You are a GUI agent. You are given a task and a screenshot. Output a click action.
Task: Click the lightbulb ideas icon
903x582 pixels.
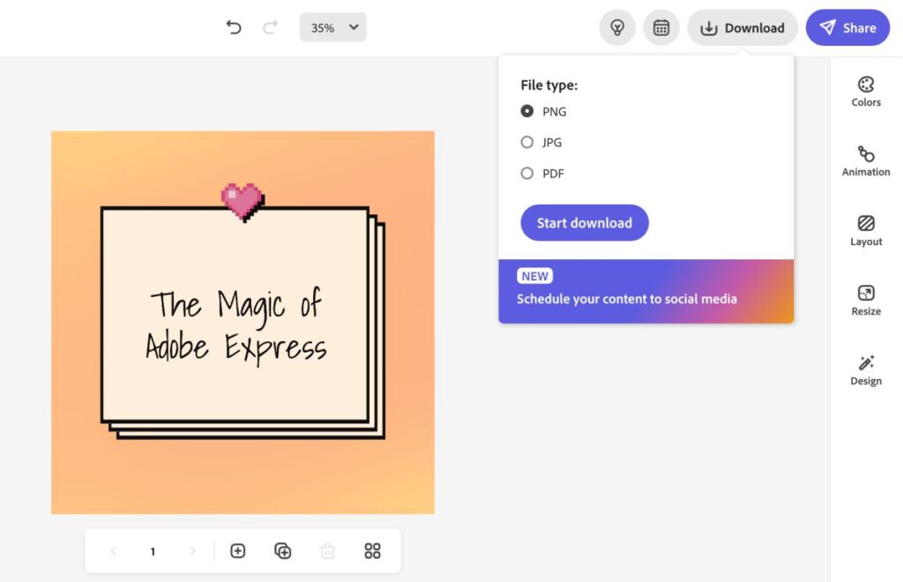(x=616, y=27)
